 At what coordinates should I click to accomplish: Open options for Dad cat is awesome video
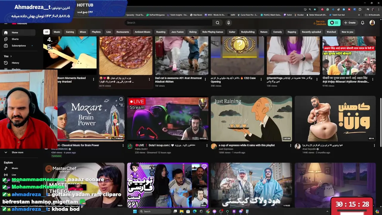pos(205,79)
